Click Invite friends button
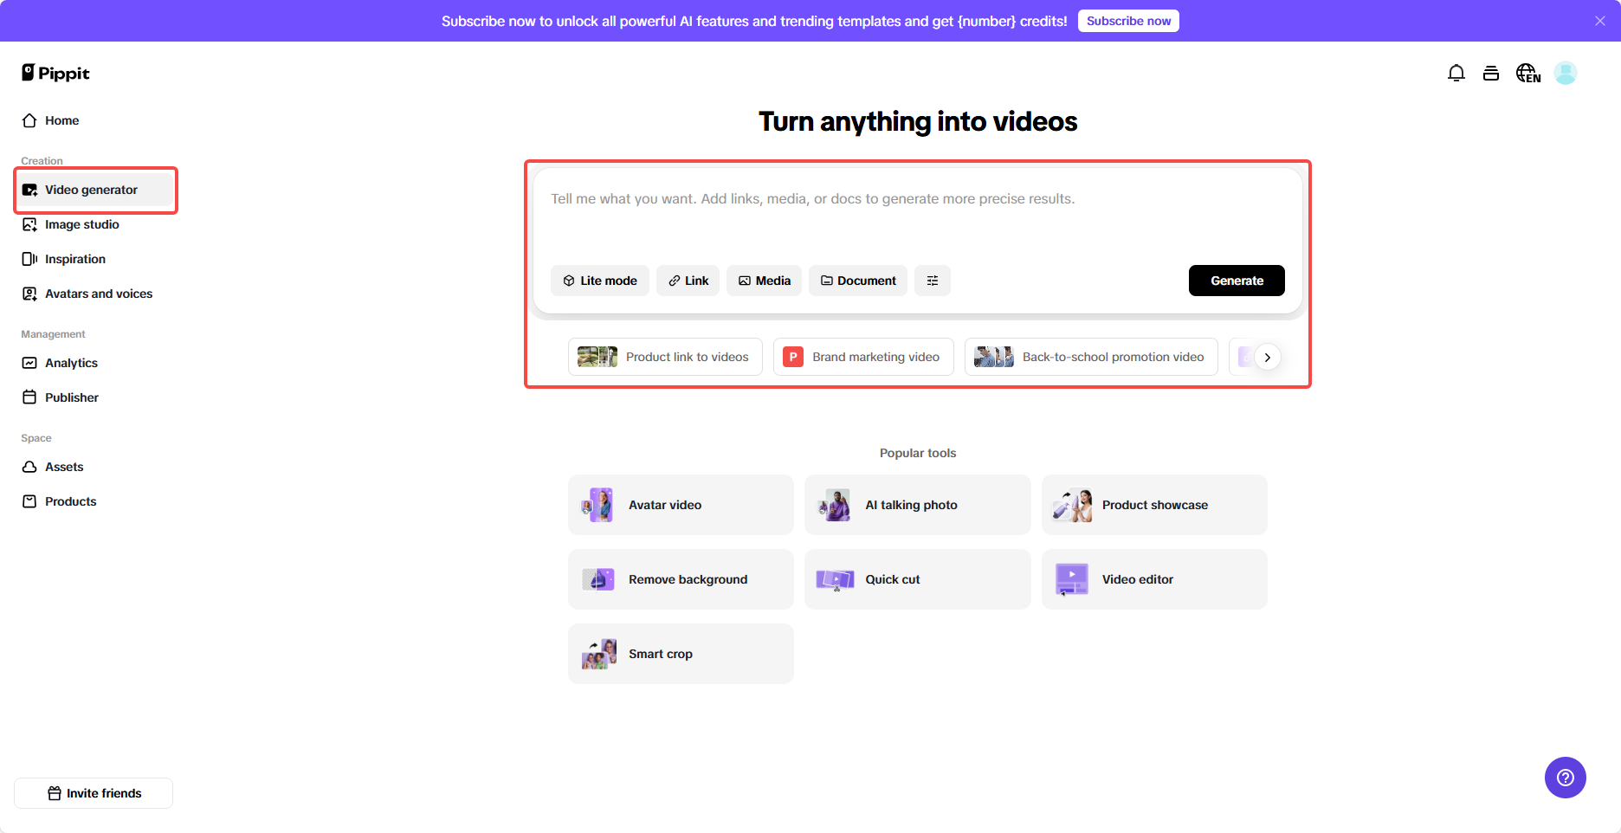The height and width of the screenshot is (833, 1621). (94, 793)
